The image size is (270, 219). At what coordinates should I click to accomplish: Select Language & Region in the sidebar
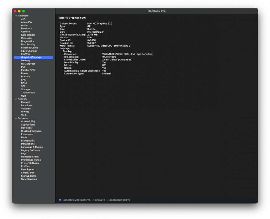coord(32,147)
